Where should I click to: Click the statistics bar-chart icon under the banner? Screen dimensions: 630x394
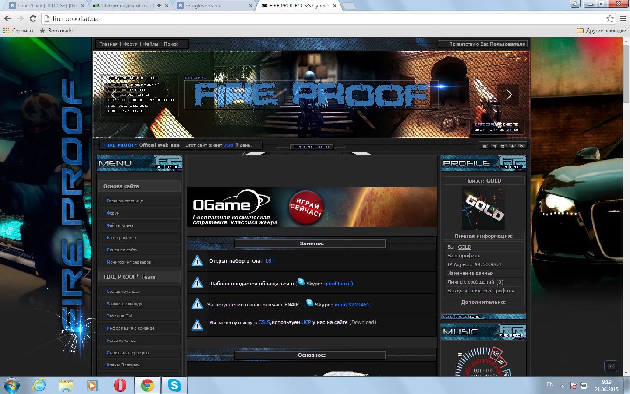(x=485, y=146)
